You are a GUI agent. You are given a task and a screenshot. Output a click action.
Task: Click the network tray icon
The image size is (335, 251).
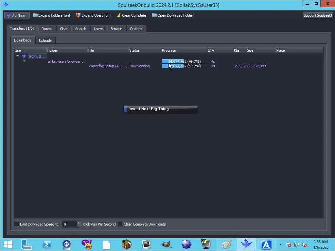(x=296, y=244)
